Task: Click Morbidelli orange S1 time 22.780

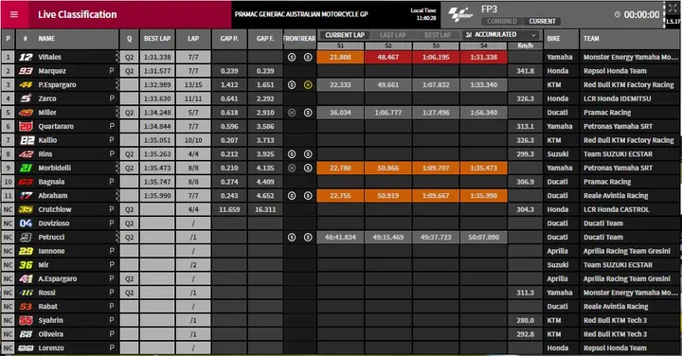Action: pos(340,168)
